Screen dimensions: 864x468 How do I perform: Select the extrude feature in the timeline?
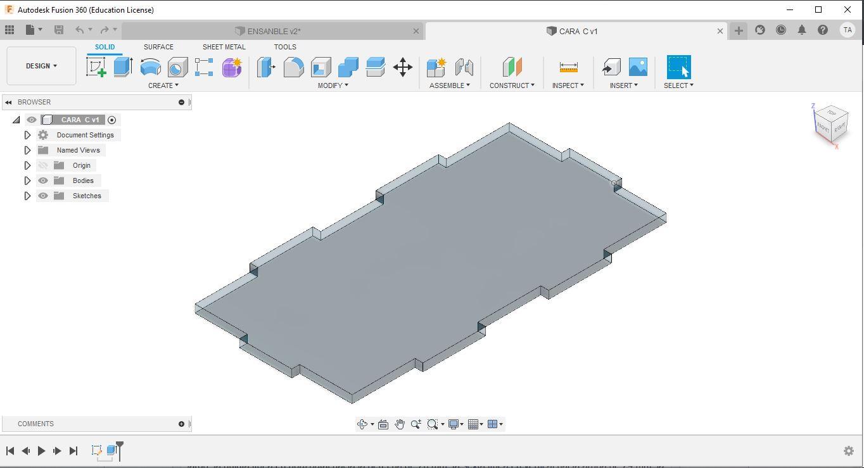(111, 450)
